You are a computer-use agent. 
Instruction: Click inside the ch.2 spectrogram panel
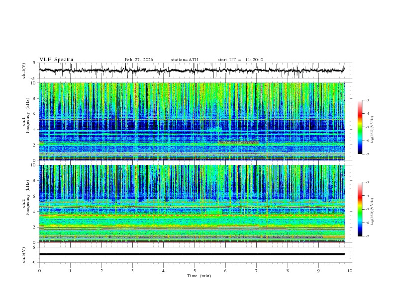point(192,204)
